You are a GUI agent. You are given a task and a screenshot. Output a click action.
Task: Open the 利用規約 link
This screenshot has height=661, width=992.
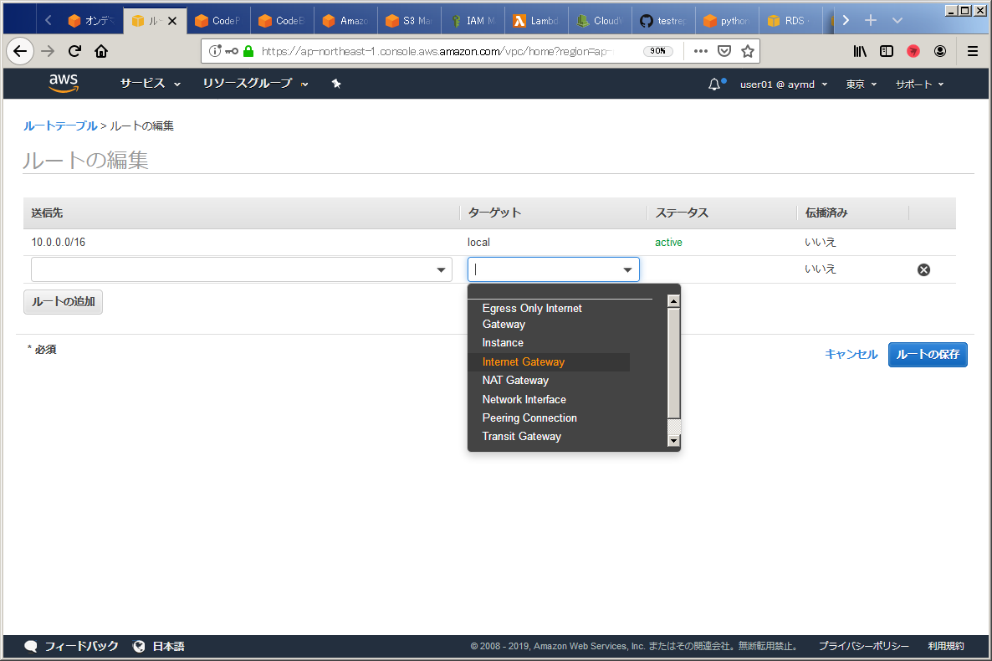pos(946,646)
